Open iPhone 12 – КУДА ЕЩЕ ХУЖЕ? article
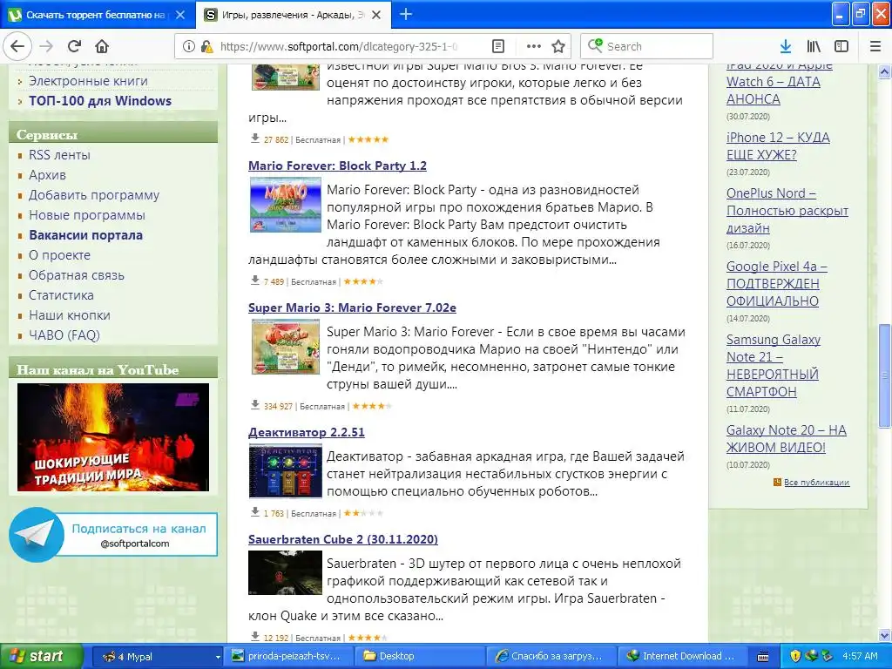The width and height of the screenshot is (892, 669). point(778,146)
